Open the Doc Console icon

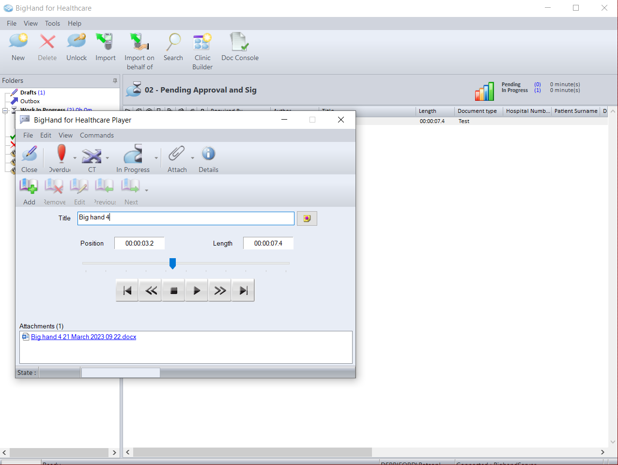(x=240, y=42)
